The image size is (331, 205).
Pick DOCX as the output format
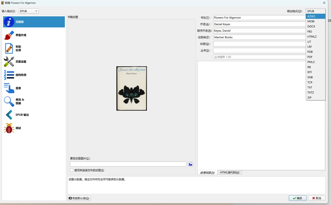(315, 26)
